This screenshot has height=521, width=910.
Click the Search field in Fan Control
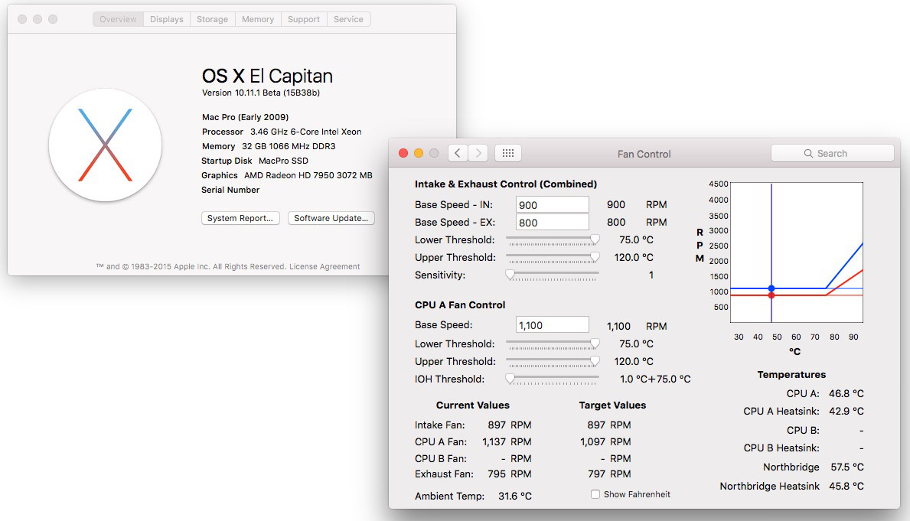click(832, 154)
